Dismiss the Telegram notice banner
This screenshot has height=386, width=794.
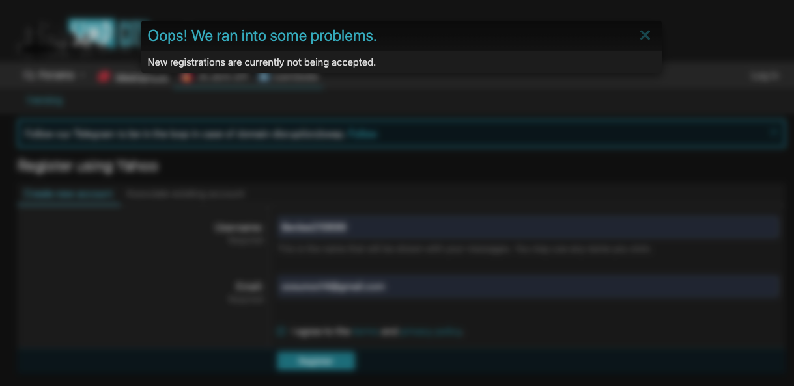[773, 133]
